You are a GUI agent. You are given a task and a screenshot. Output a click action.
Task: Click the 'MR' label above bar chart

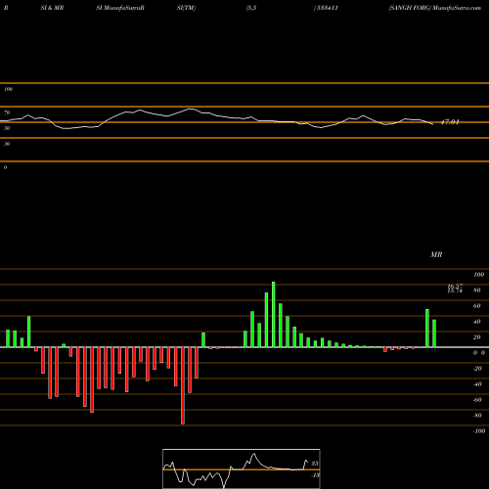tap(436, 254)
